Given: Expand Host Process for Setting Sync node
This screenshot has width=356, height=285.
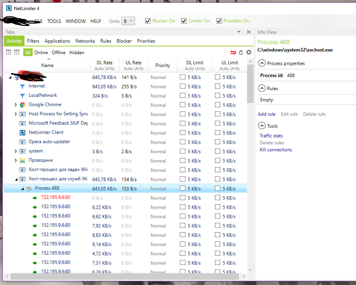Looking at the screenshot, I should (x=16, y=114).
